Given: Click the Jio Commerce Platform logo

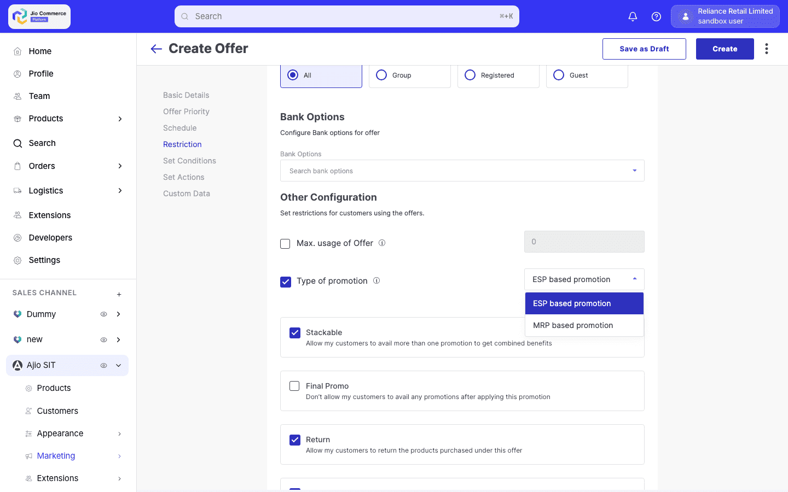Looking at the screenshot, I should tap(38, 16).
